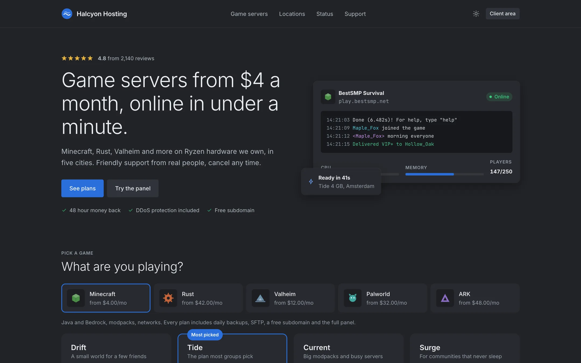Click from $48.00/mo under ARK
Viewport: 581px width, 363px height.
(479, 303)
